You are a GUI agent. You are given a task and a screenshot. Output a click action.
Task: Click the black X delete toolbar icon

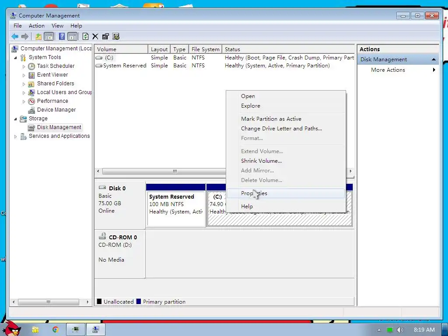[x=95, y=36]
